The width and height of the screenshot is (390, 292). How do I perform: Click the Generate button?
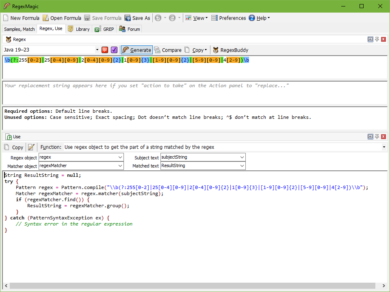tap(136, 50)
